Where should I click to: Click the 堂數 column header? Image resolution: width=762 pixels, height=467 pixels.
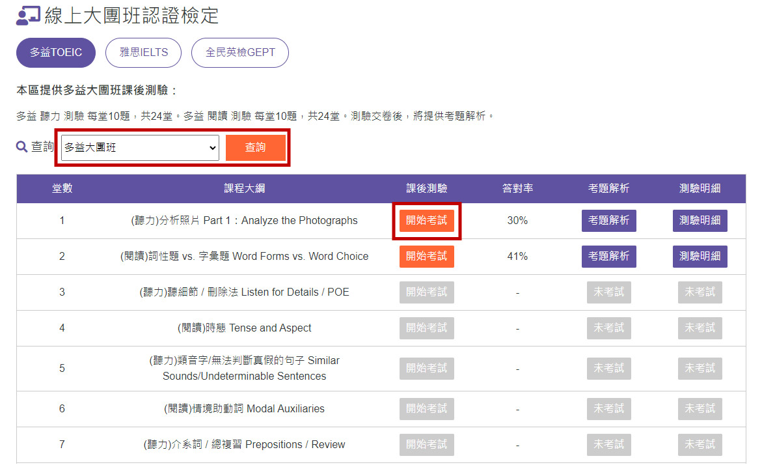(x=62, y=189)
